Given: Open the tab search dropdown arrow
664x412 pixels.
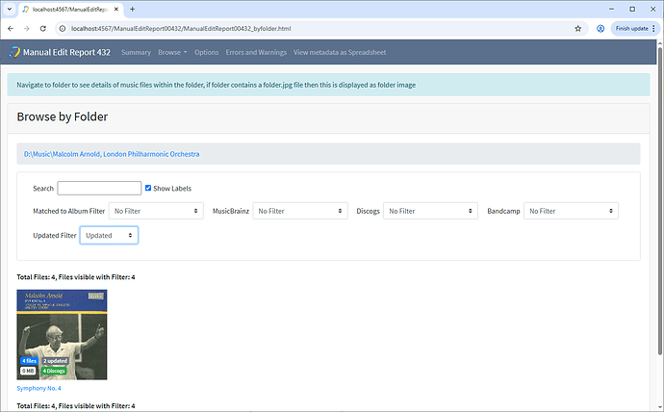Looking at the screenshot, I should click(x=10, y=9).
